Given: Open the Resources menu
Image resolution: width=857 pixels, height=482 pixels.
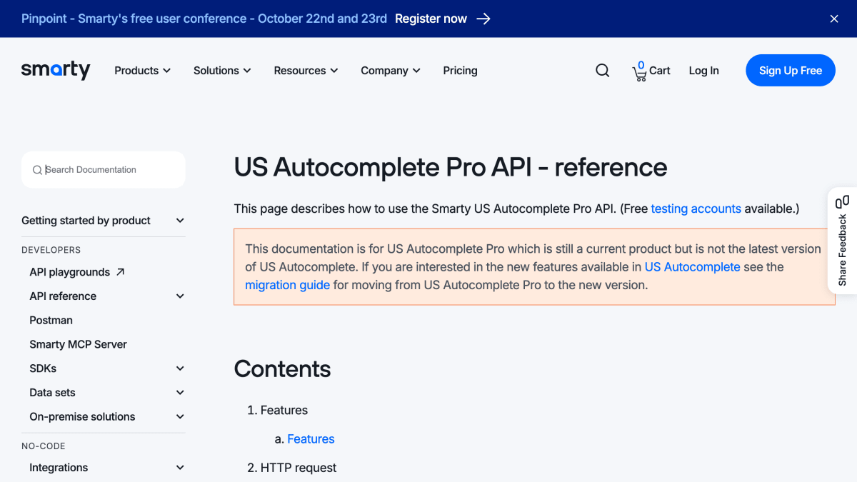Looking at the screenshot, I should tap(306, 71).
